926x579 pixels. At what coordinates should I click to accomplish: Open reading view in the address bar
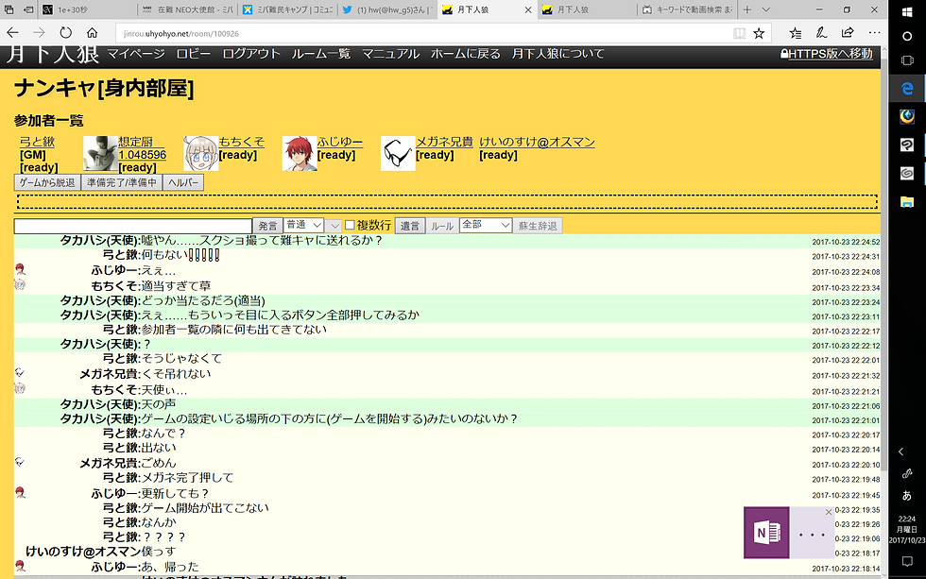739,34
